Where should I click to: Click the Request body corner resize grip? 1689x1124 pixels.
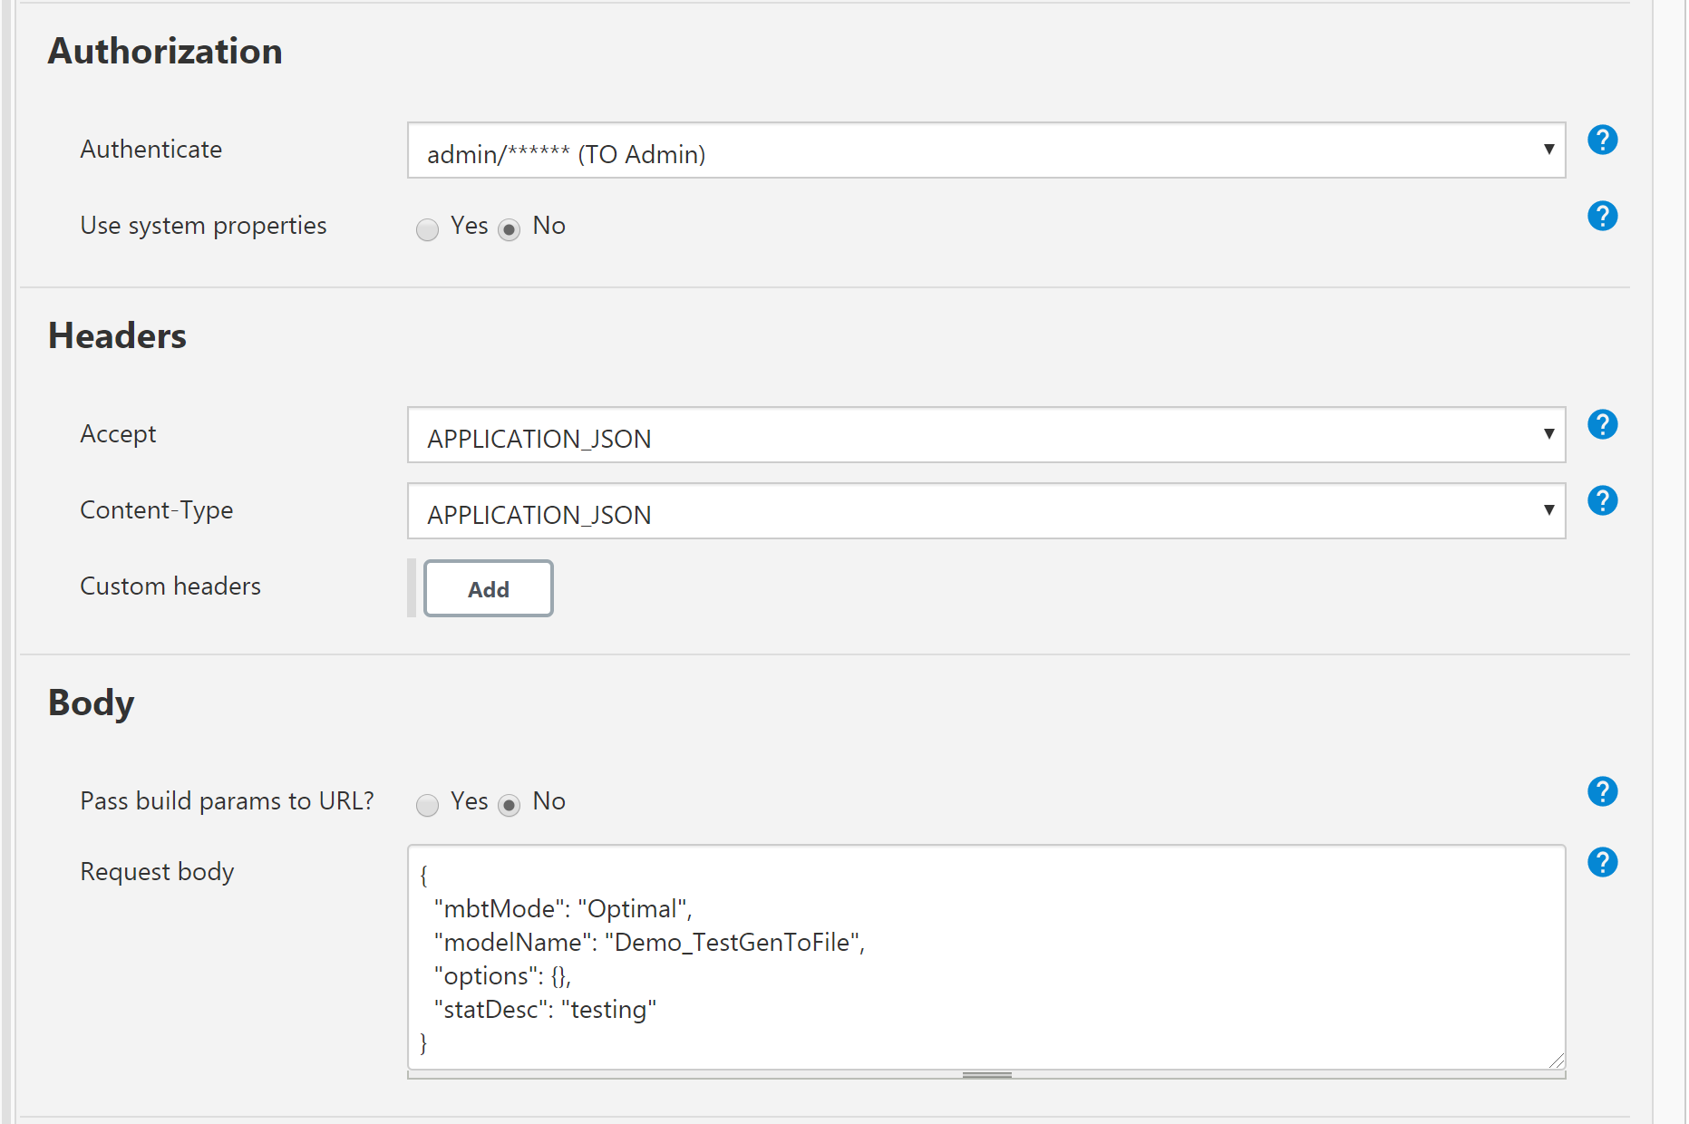[x=1556, y=1061]
